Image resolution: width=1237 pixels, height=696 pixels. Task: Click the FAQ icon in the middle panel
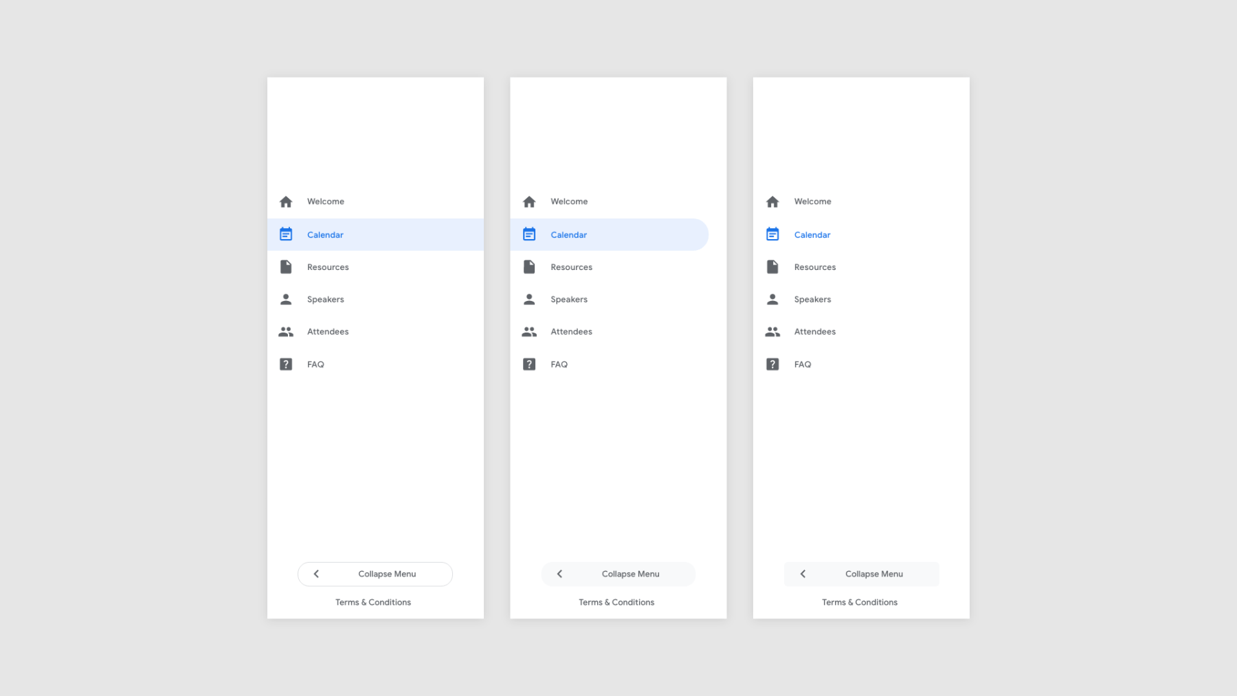tap(529, 364)
